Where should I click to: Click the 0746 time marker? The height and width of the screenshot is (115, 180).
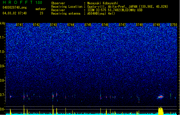[105, 25]
